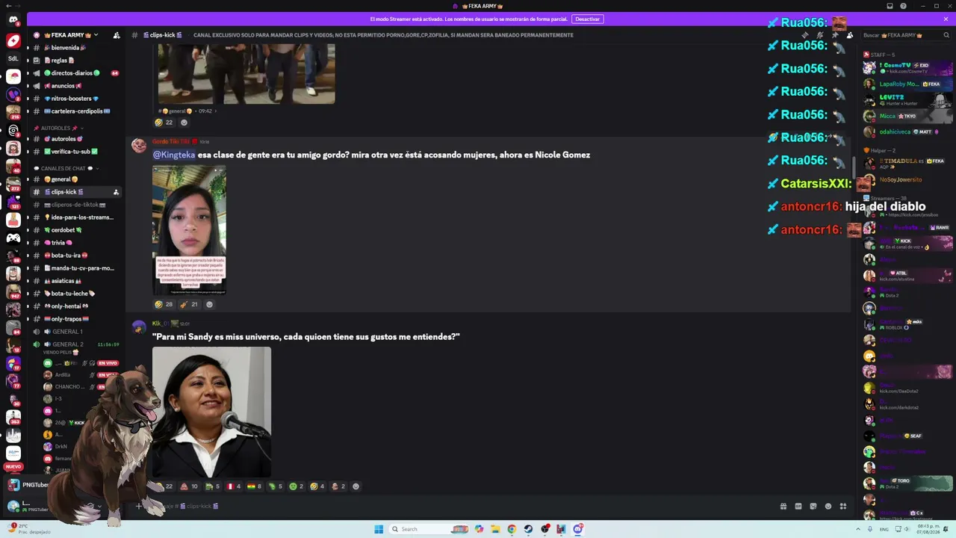Open the apps launcher in message bar
Screen dimensions: 956x538
pyautogui.click(x=842, y=506)
